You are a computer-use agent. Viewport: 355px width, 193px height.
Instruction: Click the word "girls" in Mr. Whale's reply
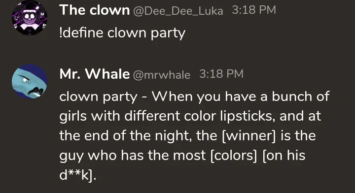pos(73,117)
